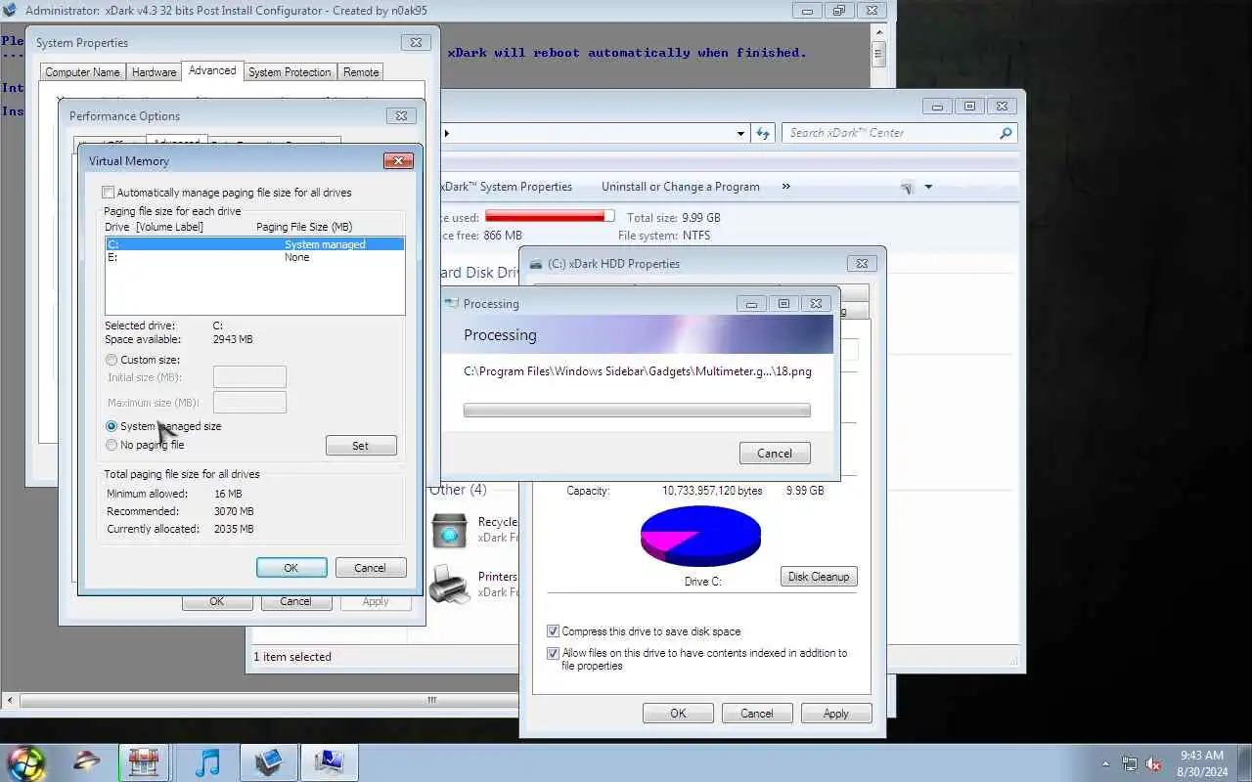Open the view options dropdown arrow
Viewport: 1252px width, 782px height.
pos(928,187)
